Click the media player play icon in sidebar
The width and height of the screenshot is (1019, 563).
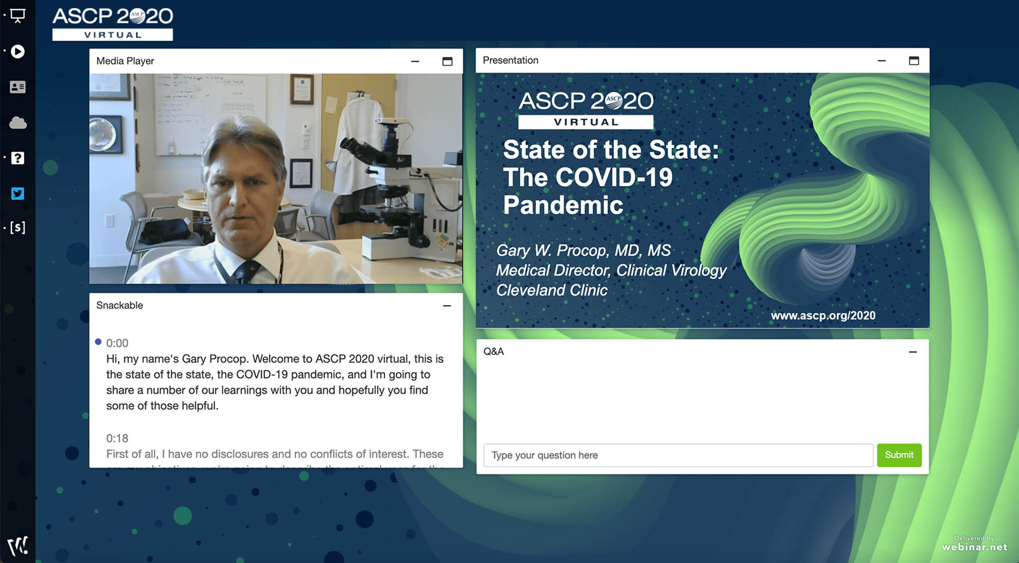coord(18,51)
